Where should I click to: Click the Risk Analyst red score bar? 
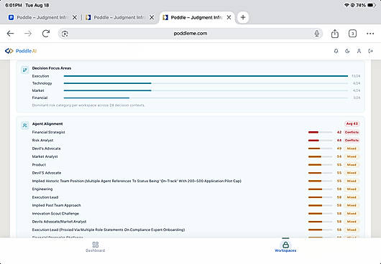click(320, 141)
